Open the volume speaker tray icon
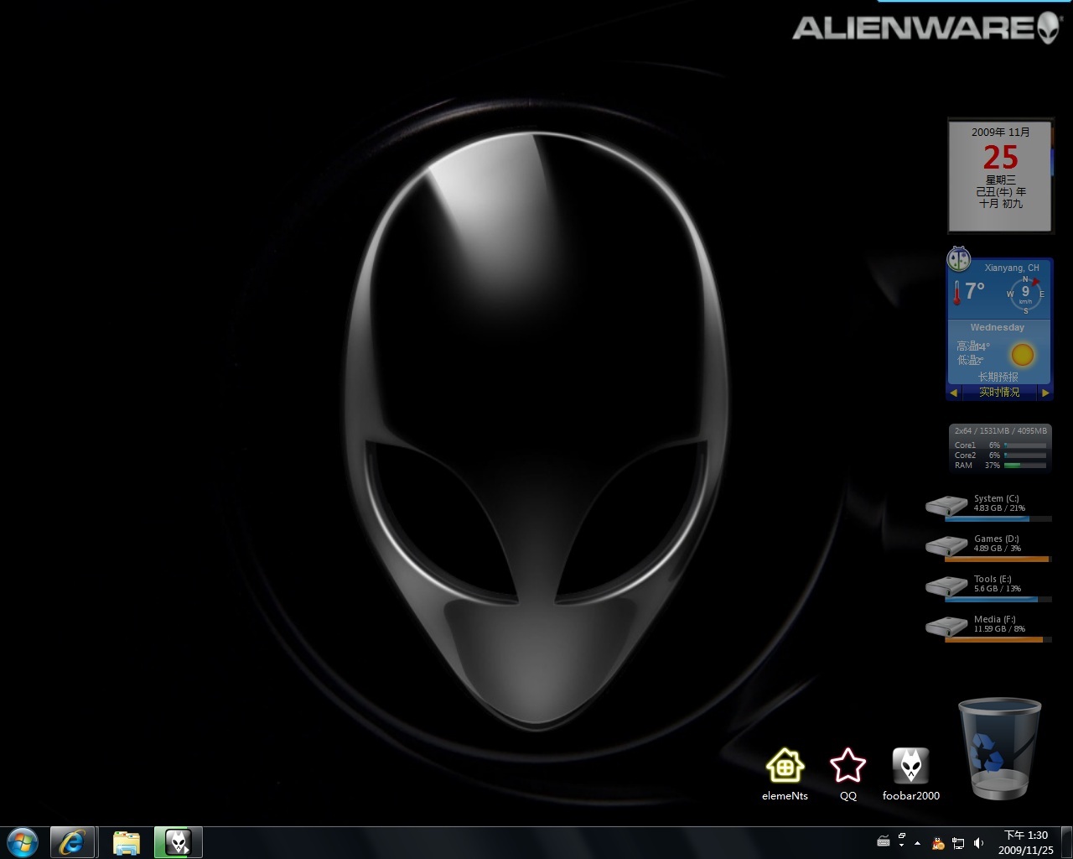 point(978,843)
